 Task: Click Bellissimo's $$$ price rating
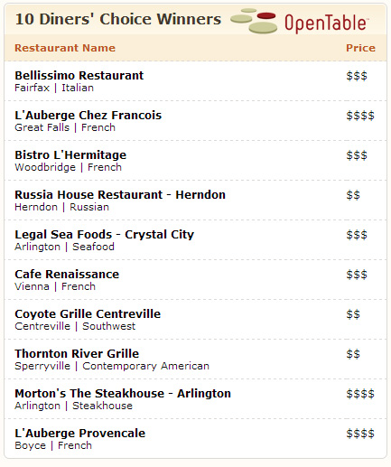tap(357, 76)
